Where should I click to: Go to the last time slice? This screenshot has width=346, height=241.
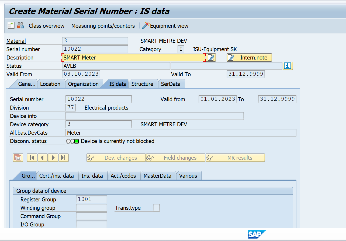click(64, 158)
